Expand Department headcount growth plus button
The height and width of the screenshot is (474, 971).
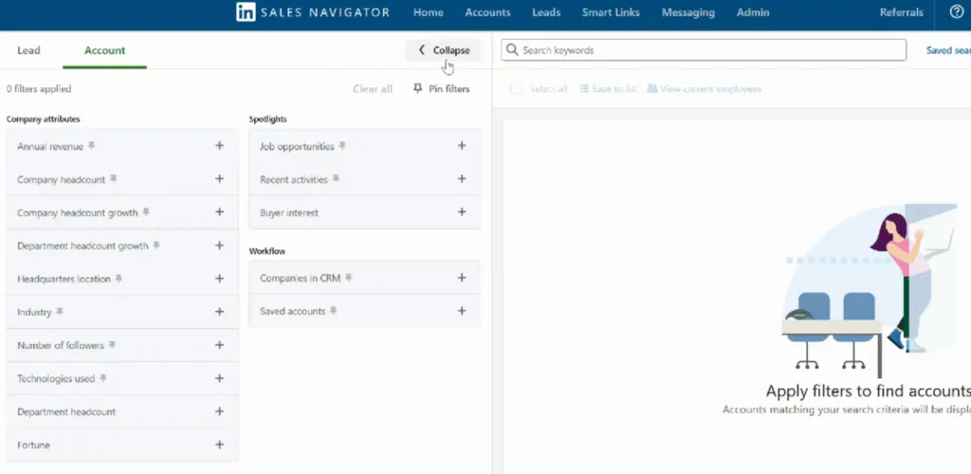219,246
